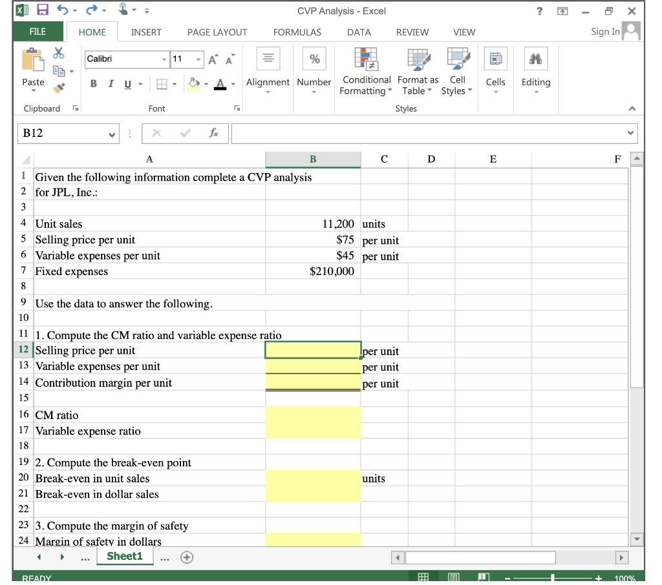Click the zoom out minus button
The image size is (662, 585).
point(507,579)
